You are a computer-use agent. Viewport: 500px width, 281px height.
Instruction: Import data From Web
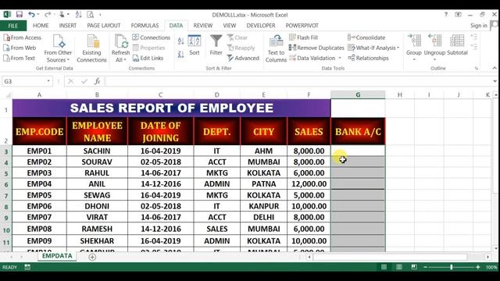pos(20,48)
